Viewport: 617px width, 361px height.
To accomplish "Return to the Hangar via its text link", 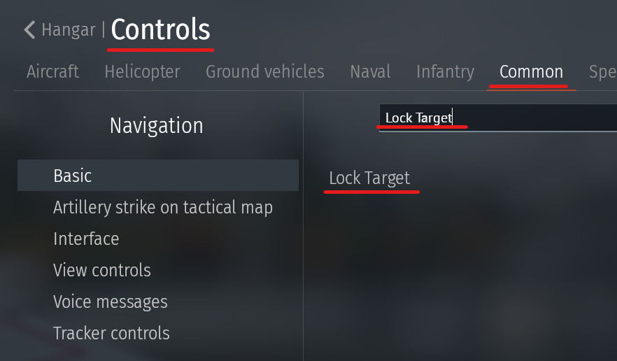I will pyautogui.click(x=69, y=31).
